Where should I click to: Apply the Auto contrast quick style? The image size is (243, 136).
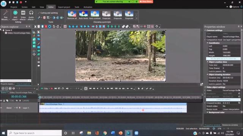click(x=95, y=15)
